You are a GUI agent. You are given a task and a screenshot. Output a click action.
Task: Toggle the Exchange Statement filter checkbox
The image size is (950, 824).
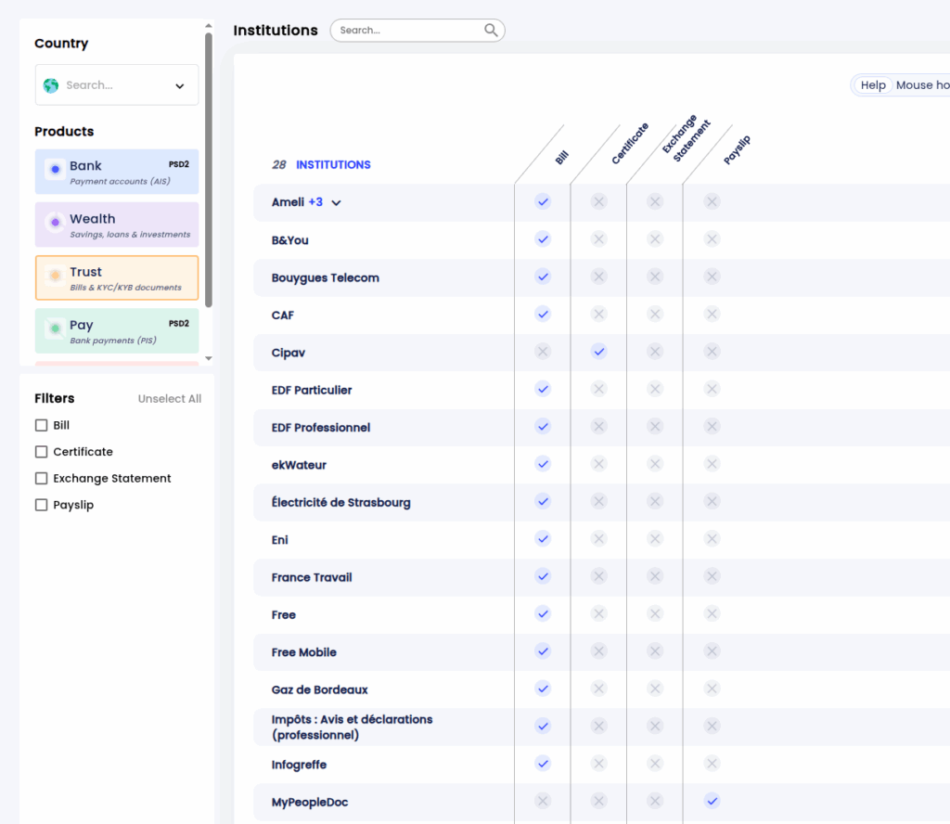point(41,479)
